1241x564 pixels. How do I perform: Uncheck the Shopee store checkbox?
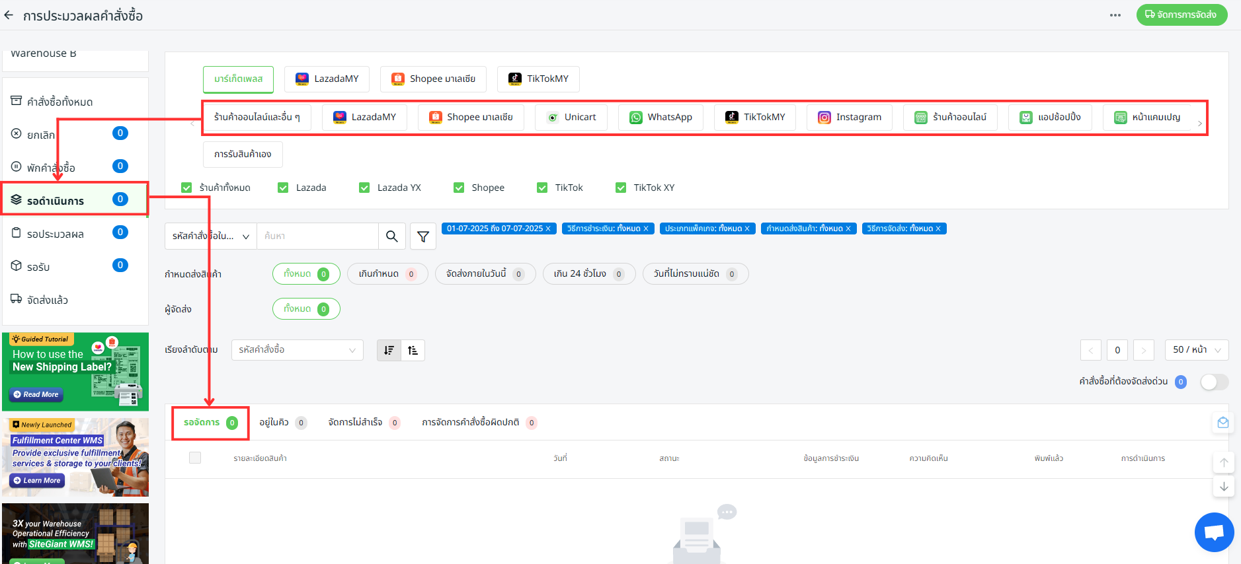tap(459, 188)
